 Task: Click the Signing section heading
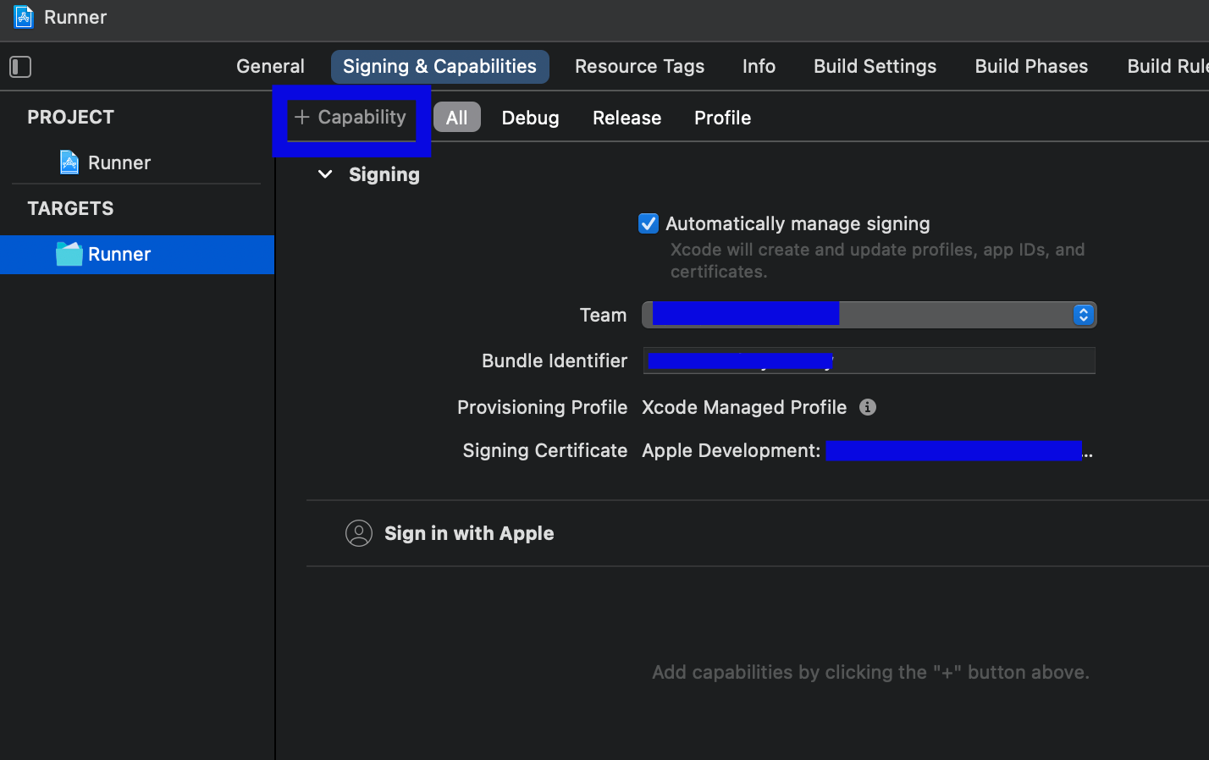tap(384, 174)
